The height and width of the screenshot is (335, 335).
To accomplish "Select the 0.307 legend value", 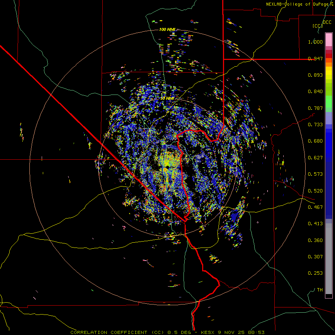I will [315, 257].
